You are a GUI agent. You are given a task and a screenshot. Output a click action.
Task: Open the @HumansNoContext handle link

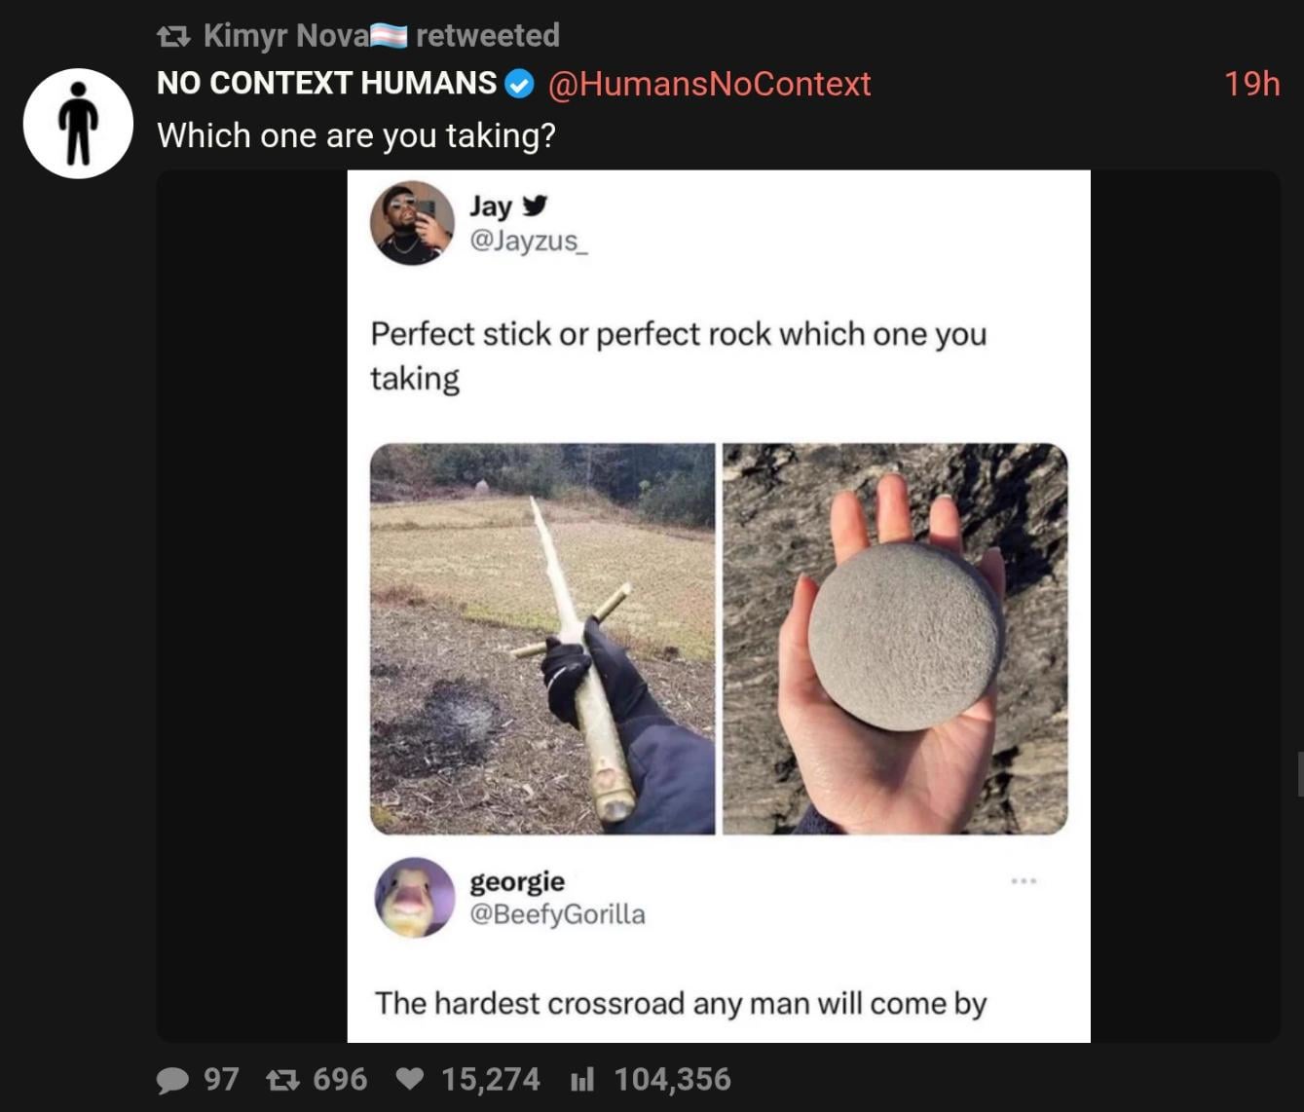(710, 84)
